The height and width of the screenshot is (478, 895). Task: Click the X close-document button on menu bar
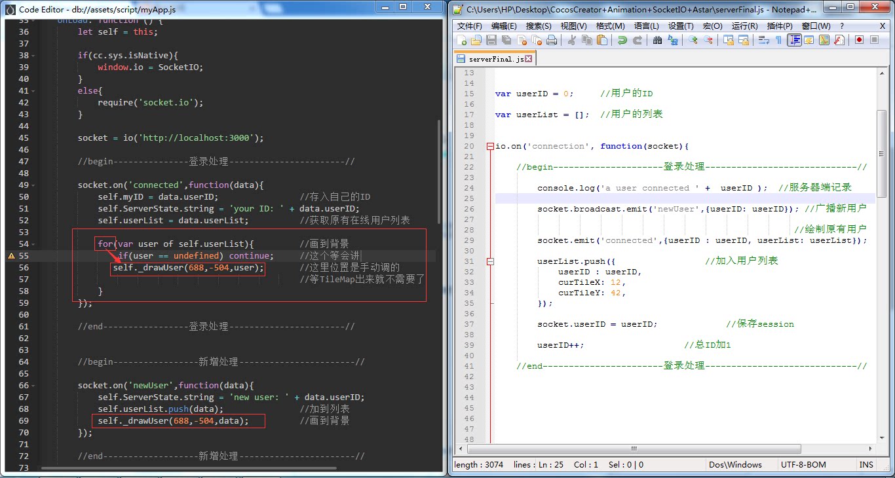point(882,26)
